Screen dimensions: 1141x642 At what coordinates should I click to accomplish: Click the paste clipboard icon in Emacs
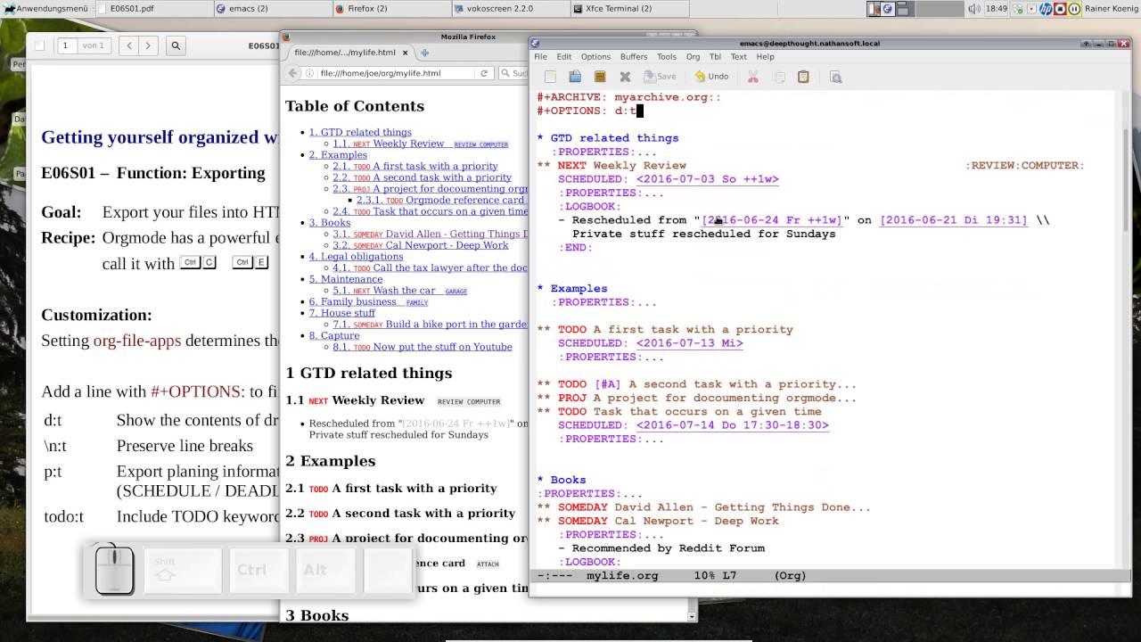(803, 77)
